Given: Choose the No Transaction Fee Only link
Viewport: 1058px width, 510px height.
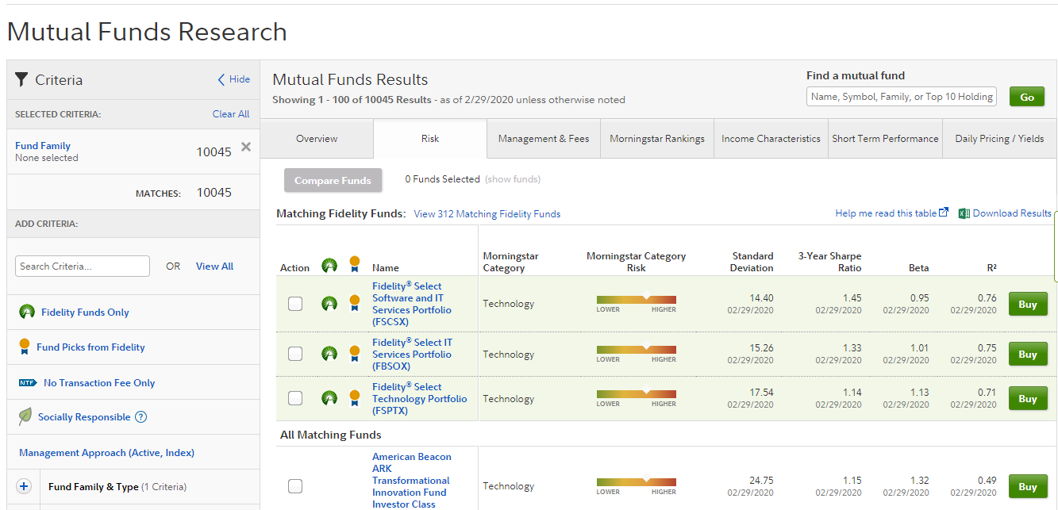Looking at the screenshot, I should [x=99, y=383].
